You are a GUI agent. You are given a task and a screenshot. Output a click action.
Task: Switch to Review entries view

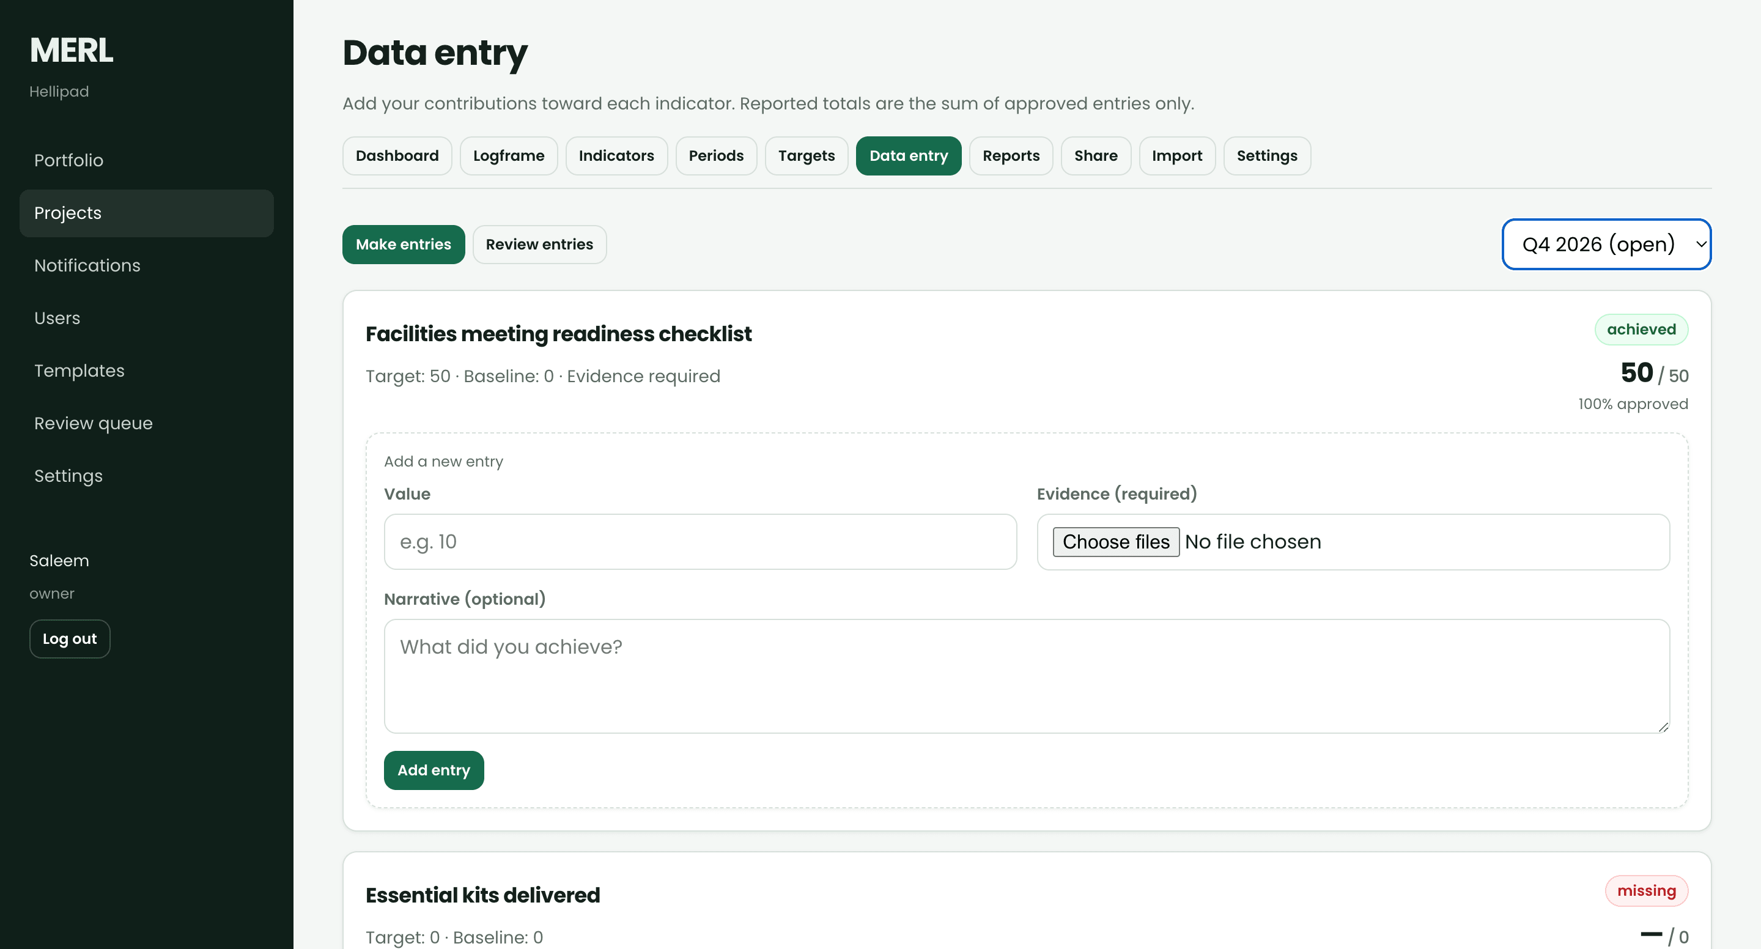point(539,245)
